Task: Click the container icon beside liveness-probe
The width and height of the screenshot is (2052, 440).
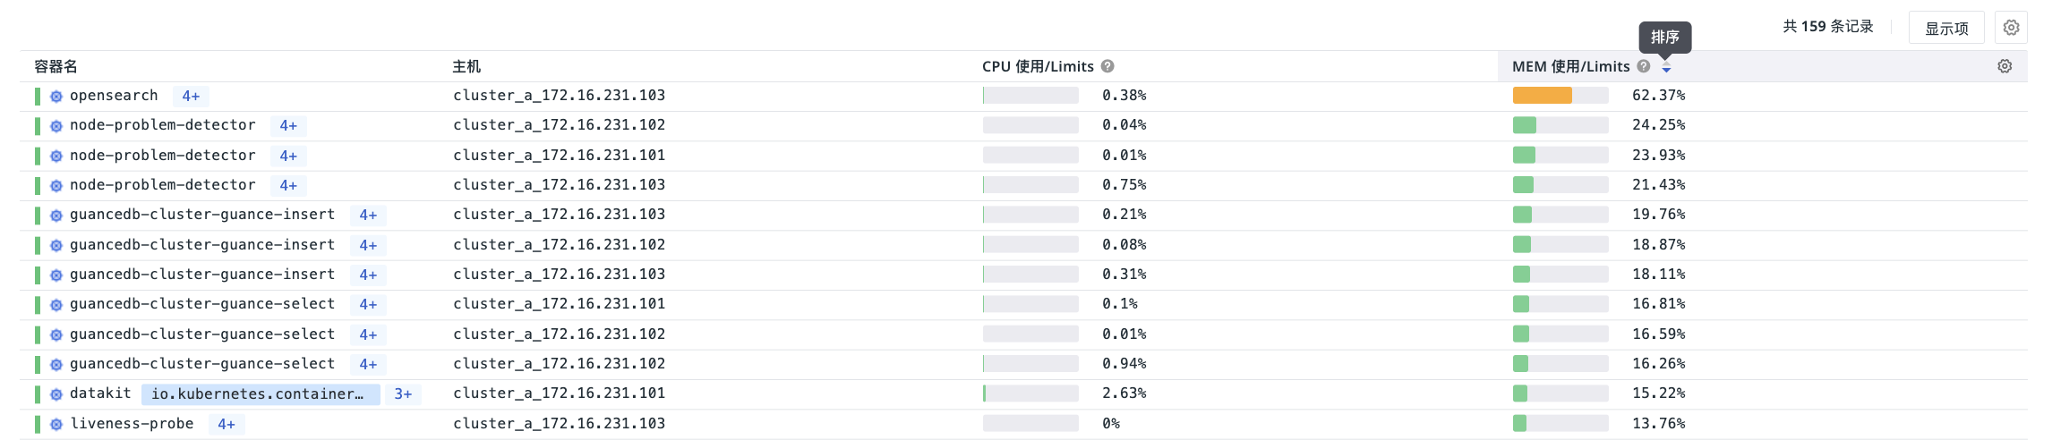Action: click(56, 425)
